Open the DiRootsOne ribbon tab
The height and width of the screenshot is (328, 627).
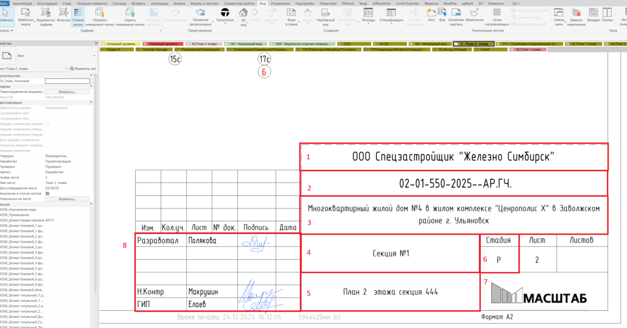pyautogui.click(x=381, y=3)
